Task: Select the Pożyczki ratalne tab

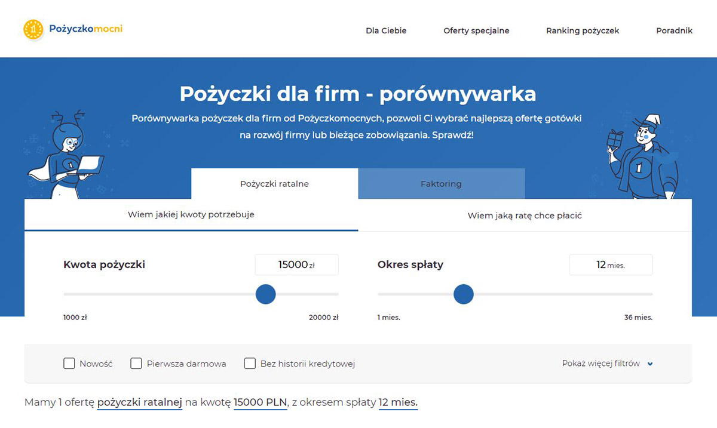Action: [x=274, y=184]
